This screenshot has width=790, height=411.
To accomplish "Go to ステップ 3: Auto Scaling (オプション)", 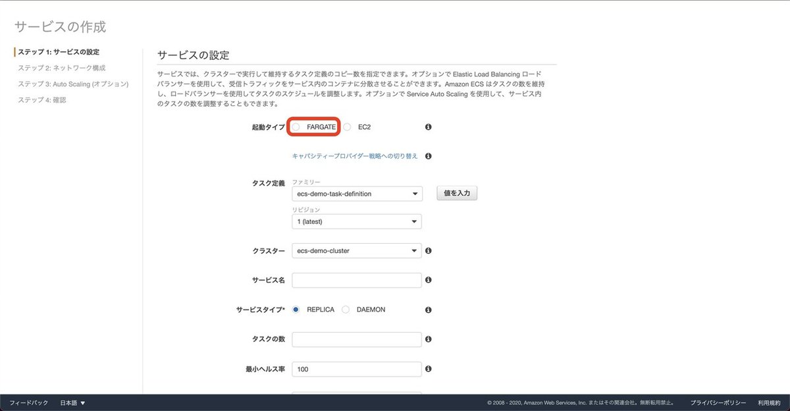I will 73,84.
